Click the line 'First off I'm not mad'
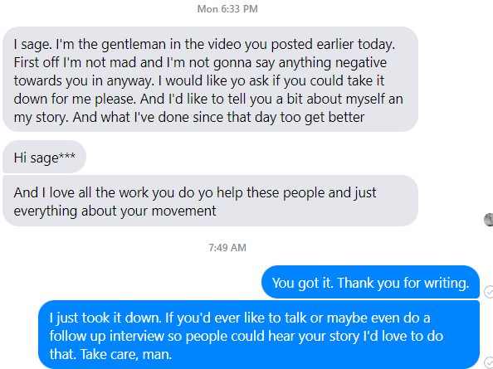 (200, 62)
